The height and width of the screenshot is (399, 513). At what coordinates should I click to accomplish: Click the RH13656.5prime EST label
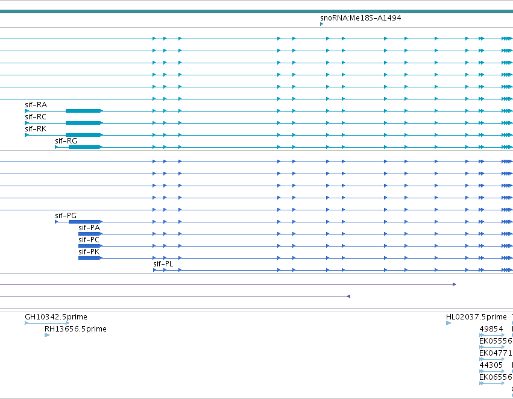75,329
